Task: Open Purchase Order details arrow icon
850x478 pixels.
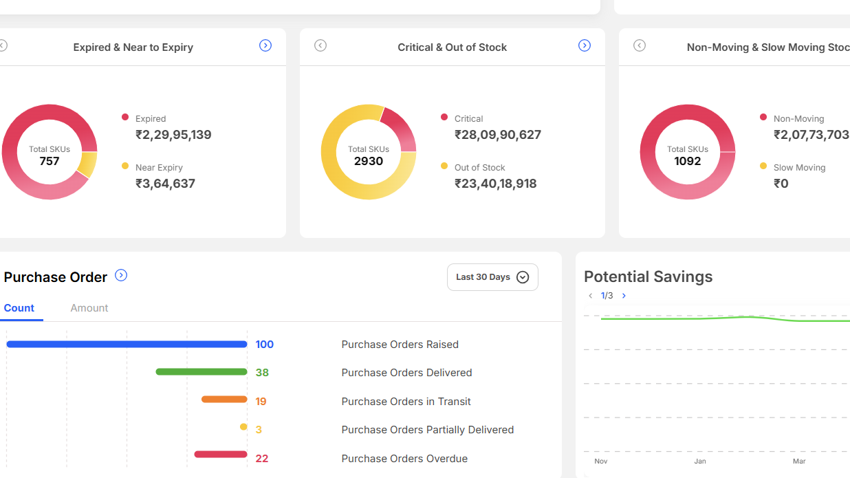Action: [x=121, y=275]
